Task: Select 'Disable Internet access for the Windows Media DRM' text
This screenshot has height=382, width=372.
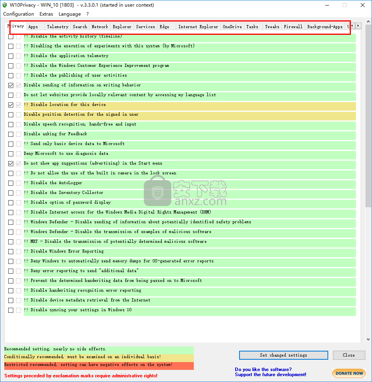Action: 117,212
